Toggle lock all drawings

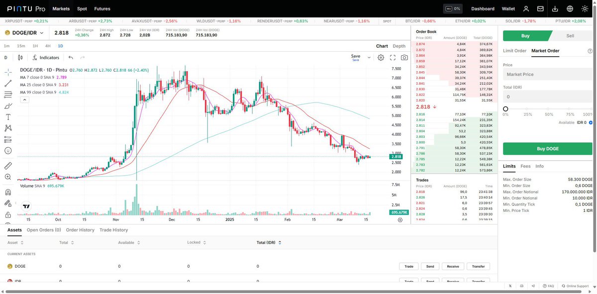pos(8,215)
